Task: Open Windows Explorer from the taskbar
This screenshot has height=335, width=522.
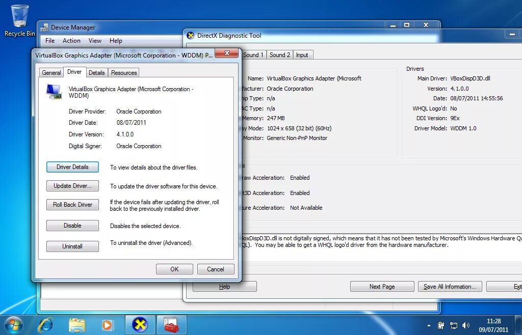Action: (x=77, y=324)
